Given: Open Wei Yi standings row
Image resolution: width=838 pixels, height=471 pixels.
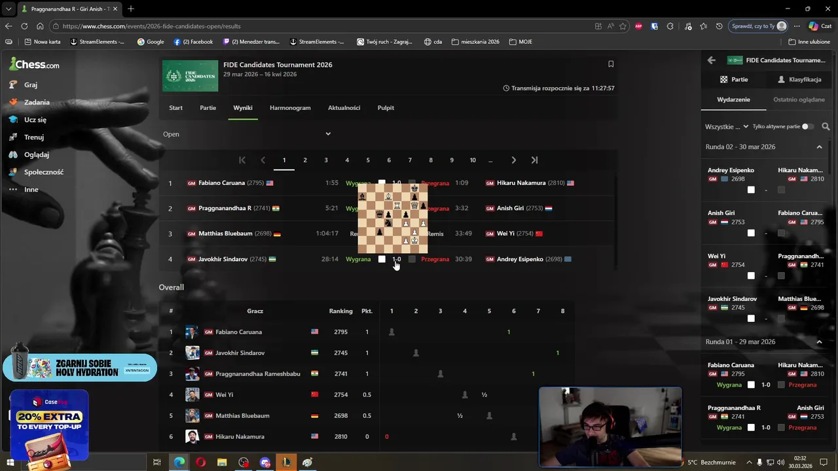Looking at the screenshot, I should [x=367, y=394].
